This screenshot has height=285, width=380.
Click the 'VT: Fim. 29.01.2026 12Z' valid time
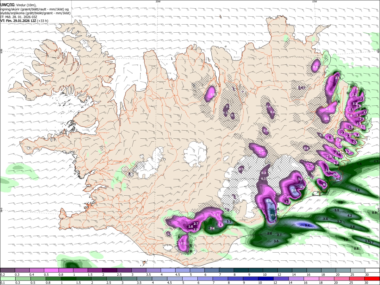18,21
